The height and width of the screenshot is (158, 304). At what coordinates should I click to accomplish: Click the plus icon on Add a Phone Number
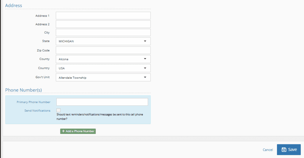(63, 131)
